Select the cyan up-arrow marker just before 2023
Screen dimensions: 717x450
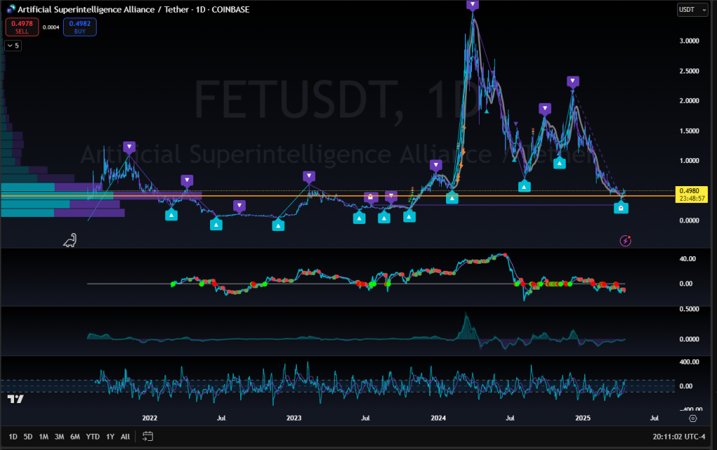(278, 225)
